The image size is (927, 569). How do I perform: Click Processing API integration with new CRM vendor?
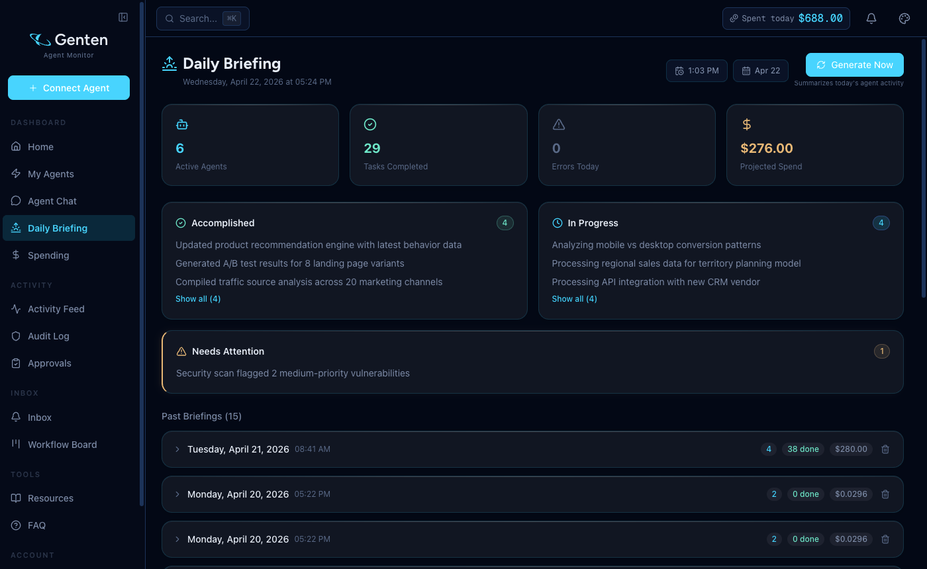click(x=656, y=282)
